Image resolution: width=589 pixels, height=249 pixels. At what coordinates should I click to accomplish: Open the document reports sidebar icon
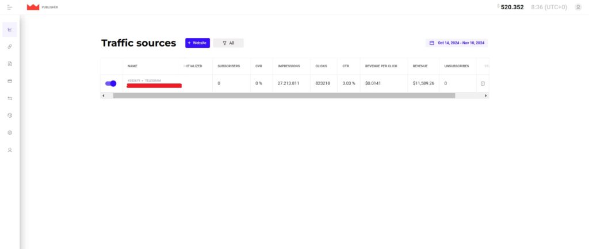click(10, 64)
